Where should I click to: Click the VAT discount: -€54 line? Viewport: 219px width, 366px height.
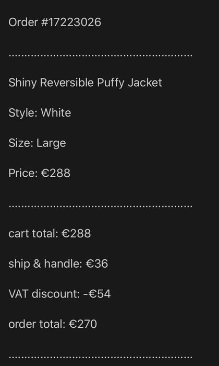(59, 294)
